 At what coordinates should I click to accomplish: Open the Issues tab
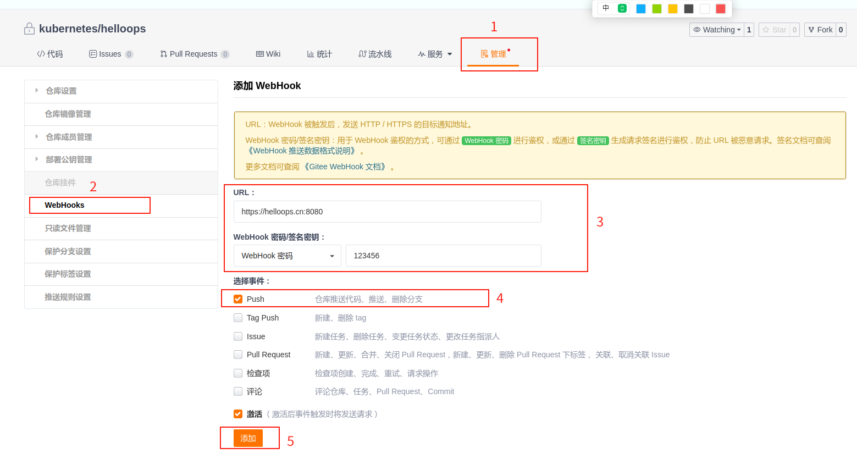click(110, 54)
